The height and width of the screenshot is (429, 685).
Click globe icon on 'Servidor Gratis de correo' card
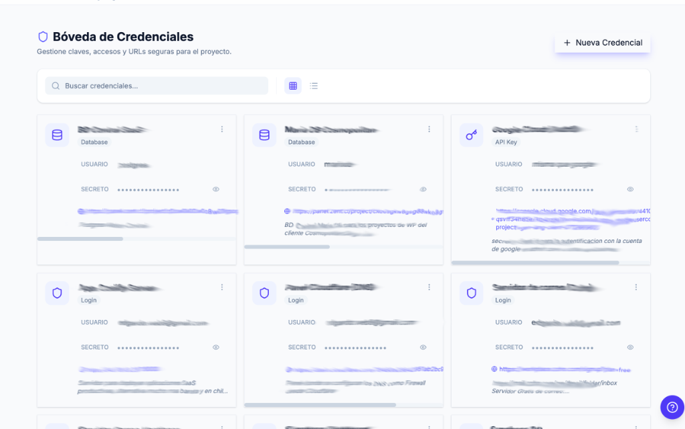coord(494,369)
